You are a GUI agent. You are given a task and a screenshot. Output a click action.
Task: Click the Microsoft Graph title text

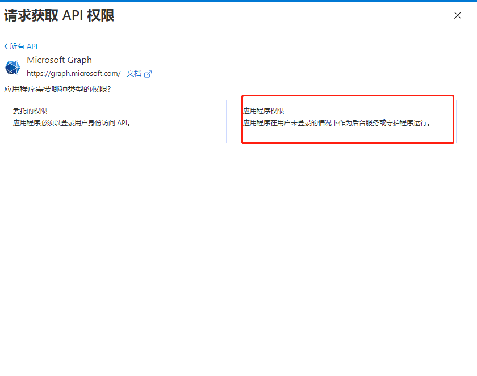click(x=59, y=60)
